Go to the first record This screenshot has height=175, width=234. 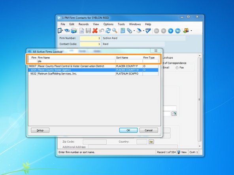(157, 31)
